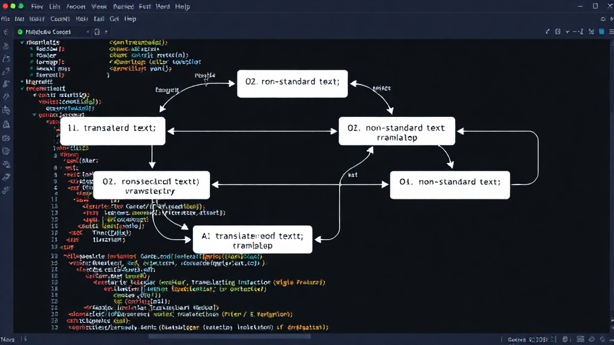This screenshot has height=345, width=614.
Task: Click the 'aeites' edge label near the top node
Action: (x=382, y=88)
